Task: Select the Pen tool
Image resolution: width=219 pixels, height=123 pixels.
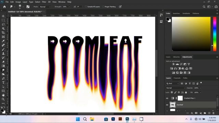Action: coord(3,79)
